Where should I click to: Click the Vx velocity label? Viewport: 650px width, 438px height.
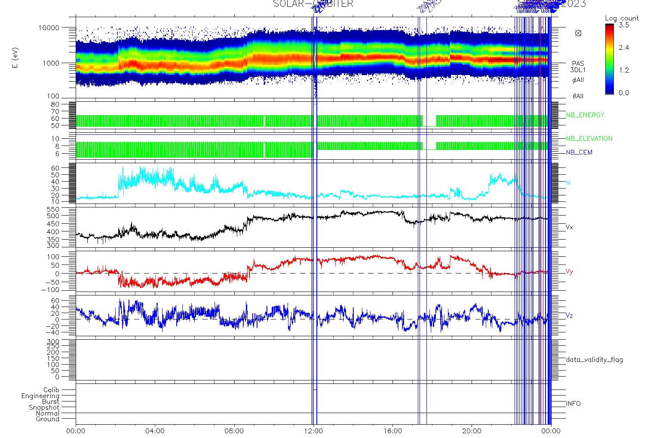[x=569, y=227]
